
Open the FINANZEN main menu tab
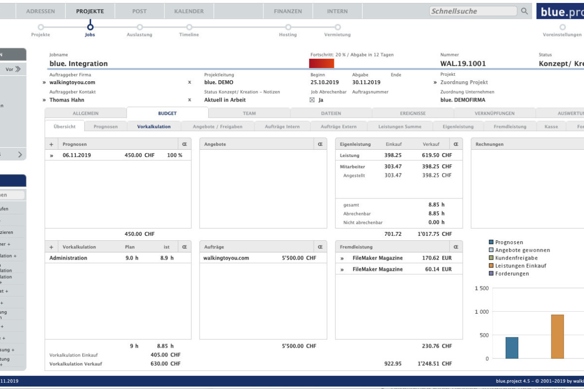click(288, 11)
